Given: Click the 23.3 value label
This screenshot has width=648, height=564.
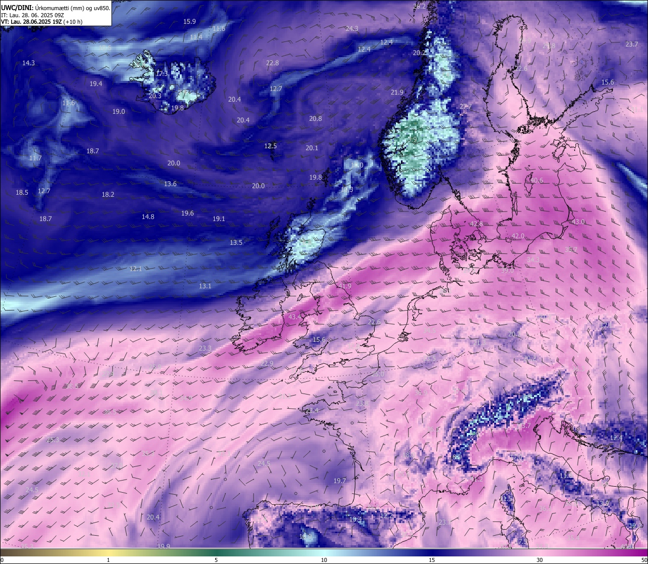Looking at the screenshot, I should click(205, 349).
